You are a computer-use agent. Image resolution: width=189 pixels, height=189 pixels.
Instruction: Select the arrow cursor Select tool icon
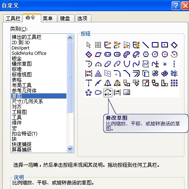(89, 45)
